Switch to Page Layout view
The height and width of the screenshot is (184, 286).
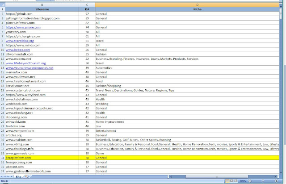[x=231, y=181]
